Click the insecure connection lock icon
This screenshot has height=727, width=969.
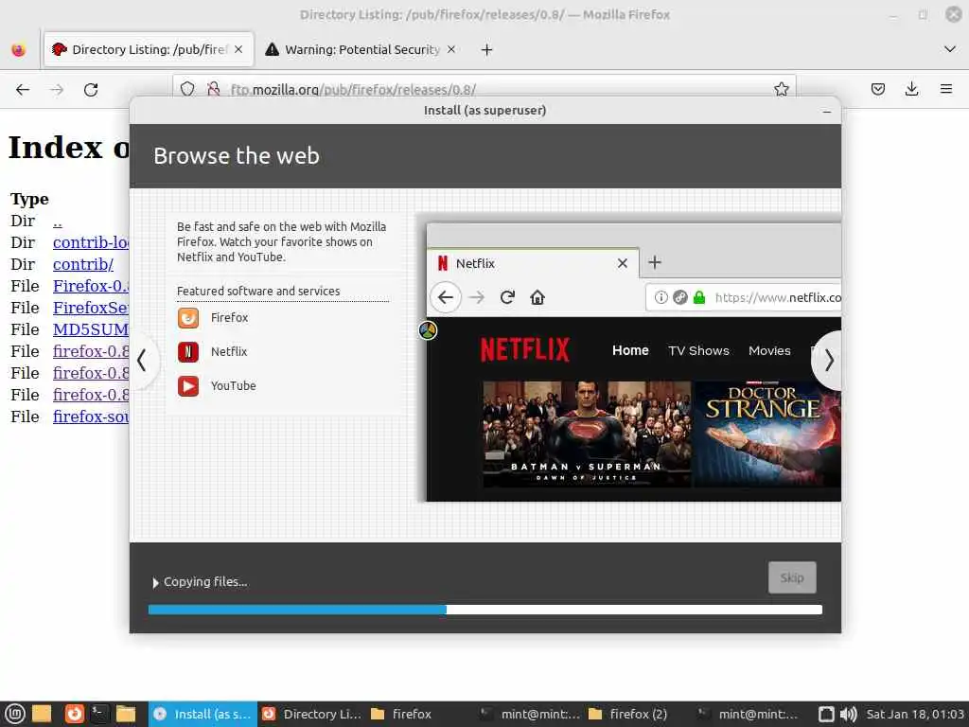(x=213, y=89)
